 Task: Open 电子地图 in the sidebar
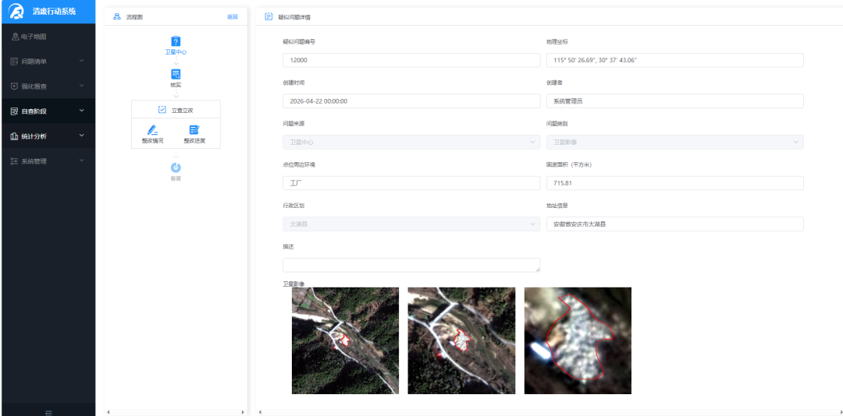click(x=48, y=37)
